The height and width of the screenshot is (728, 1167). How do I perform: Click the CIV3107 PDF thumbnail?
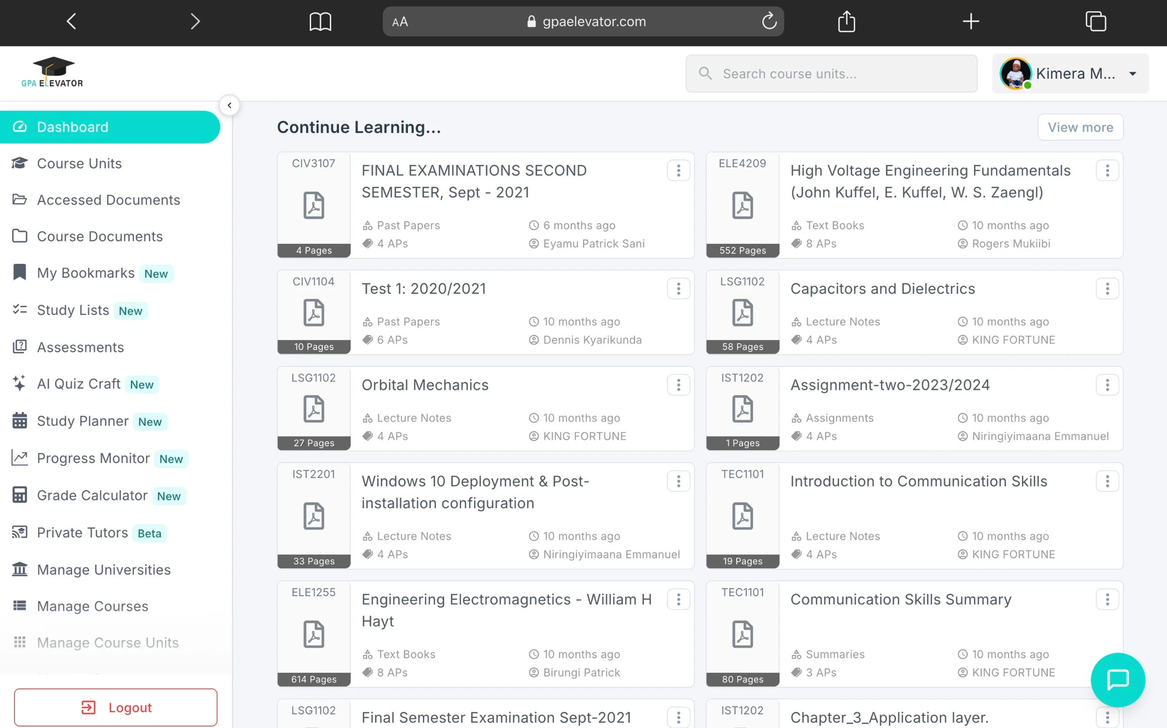[314, 205]
